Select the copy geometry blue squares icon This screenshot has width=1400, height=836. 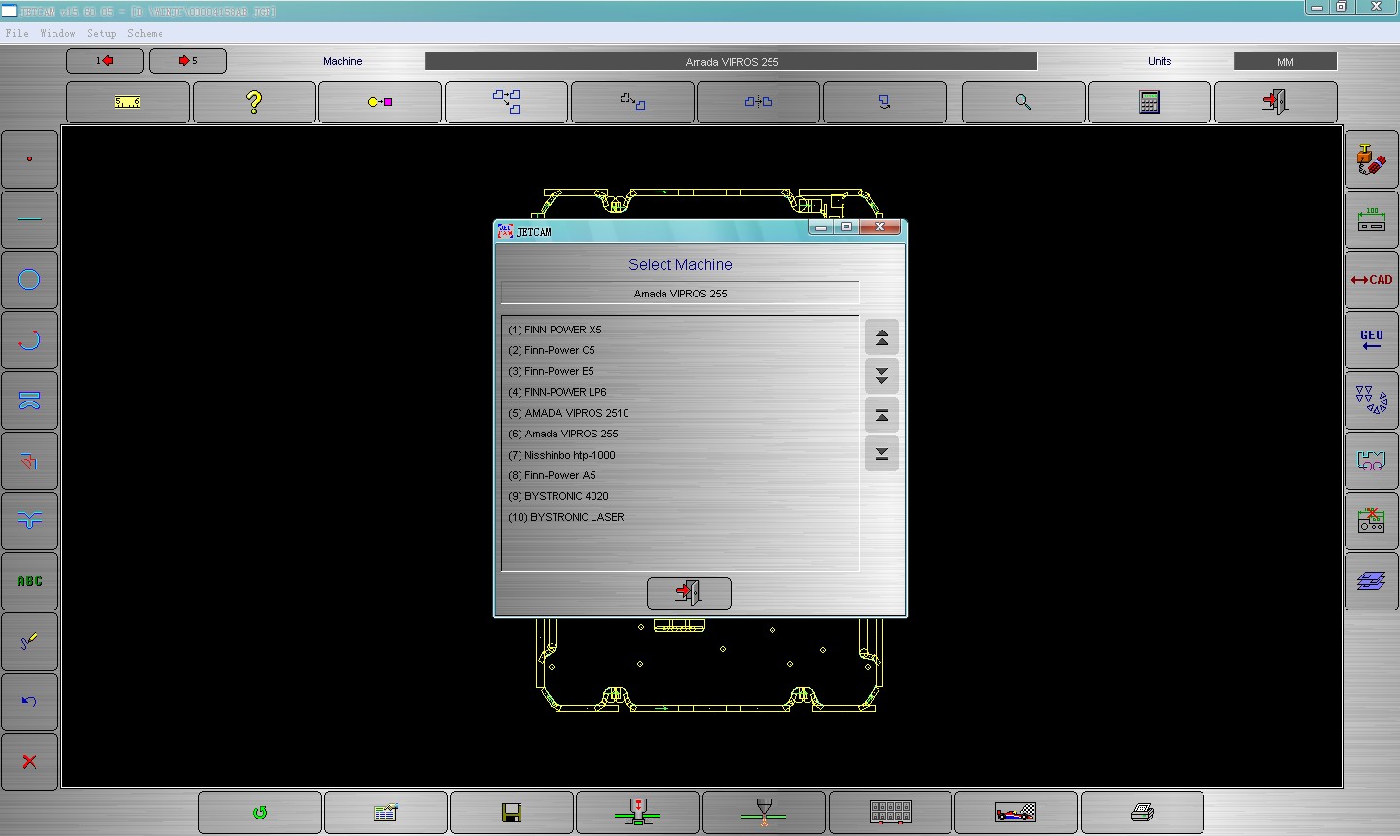506,102
